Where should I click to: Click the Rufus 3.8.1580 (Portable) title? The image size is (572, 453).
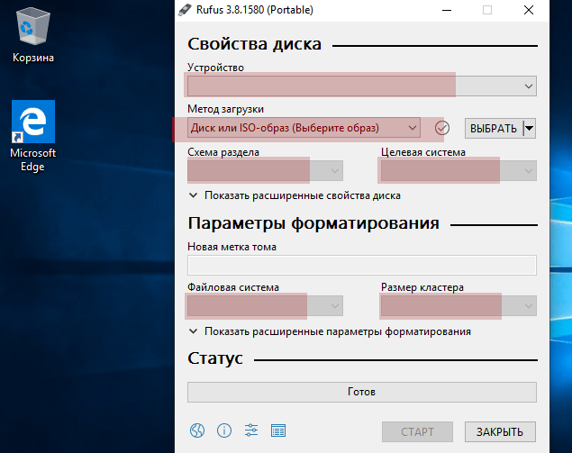pos(255,10)
